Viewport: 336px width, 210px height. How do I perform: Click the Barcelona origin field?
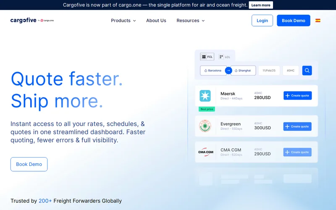click(213, 71)
